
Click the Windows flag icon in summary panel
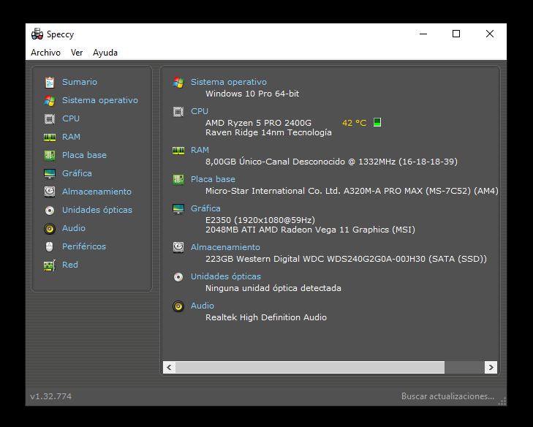coord(178,83)
